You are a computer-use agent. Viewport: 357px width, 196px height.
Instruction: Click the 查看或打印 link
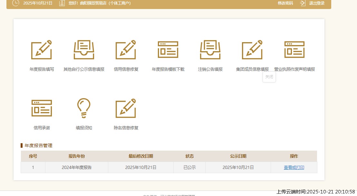tap(294, 167)
